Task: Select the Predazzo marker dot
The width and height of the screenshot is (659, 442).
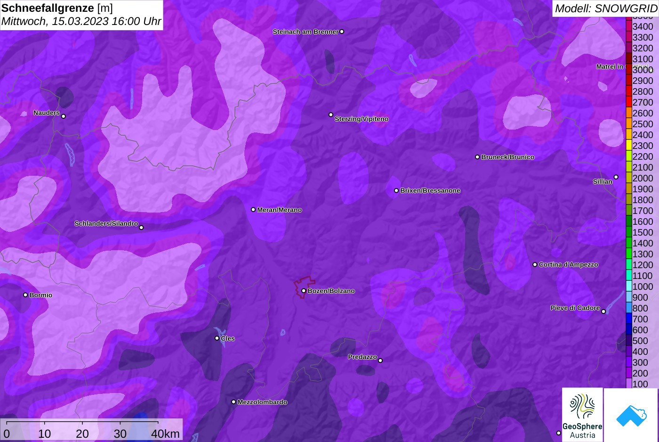Action: click(380, 360)
